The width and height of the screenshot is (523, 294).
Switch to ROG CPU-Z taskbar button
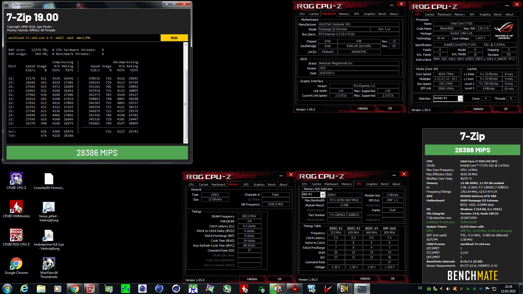pyautogui.click(x=91, y=289)
